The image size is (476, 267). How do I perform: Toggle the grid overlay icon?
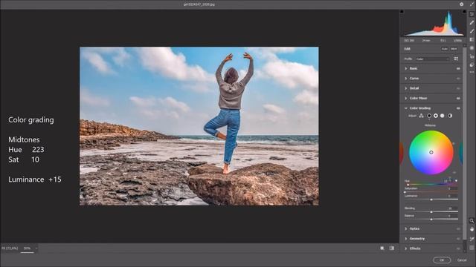click(x=472, y=248)
